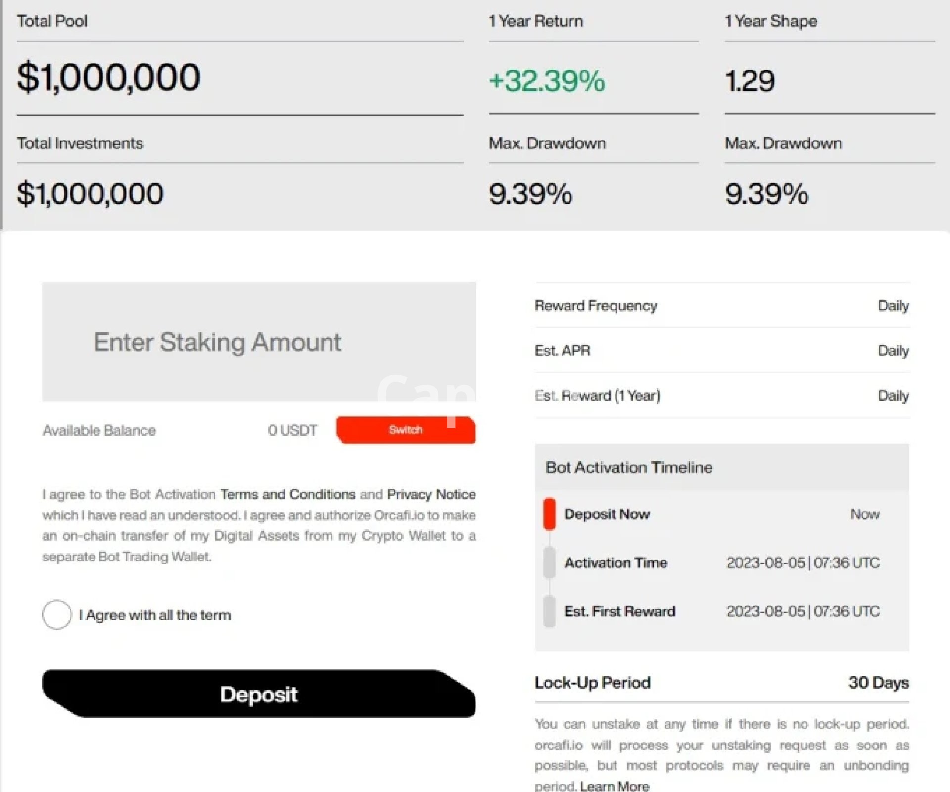Follow the Learn More link

click(x=614, y=786)
